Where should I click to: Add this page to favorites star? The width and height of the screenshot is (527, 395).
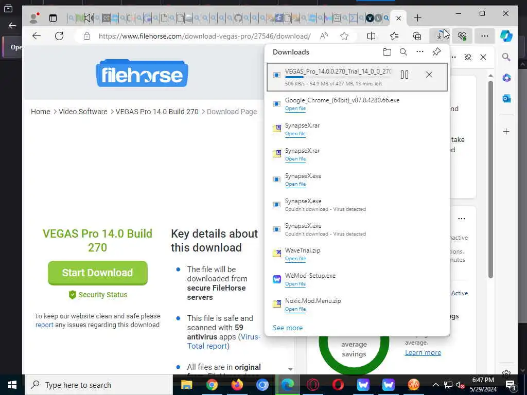pos(344,36)
